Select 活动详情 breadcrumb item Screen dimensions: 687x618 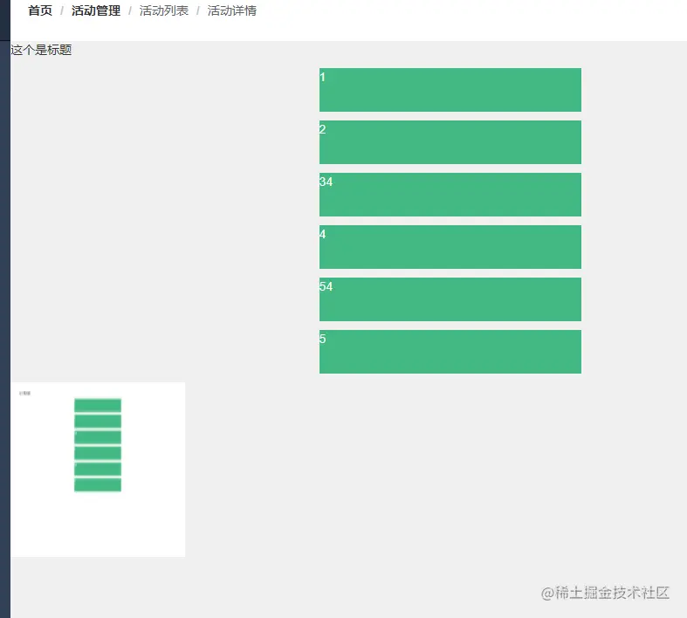pos(232,10)
